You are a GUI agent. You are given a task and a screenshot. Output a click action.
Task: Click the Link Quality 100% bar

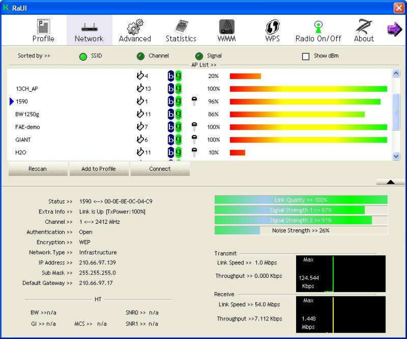coord(301,200)
